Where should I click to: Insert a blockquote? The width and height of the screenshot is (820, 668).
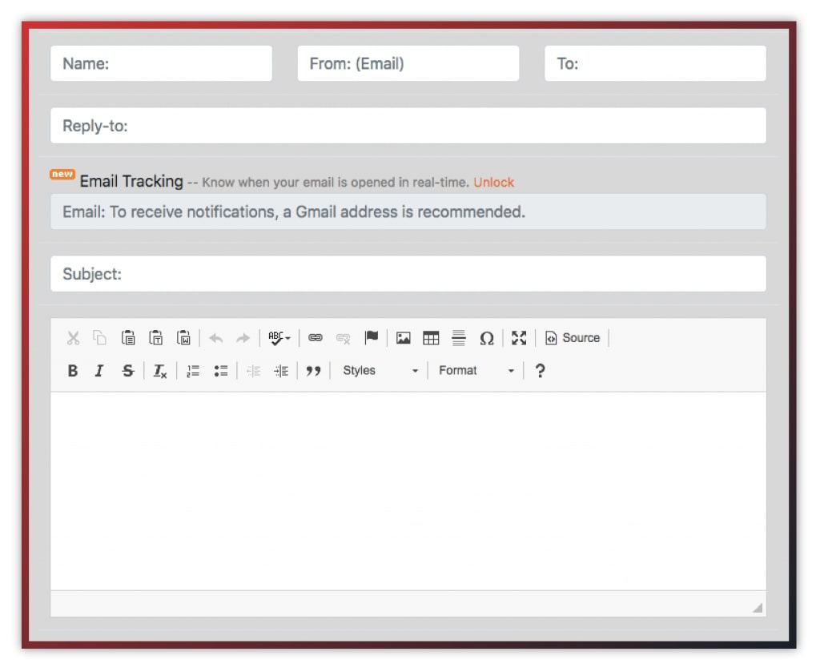(x=314, y=370)
